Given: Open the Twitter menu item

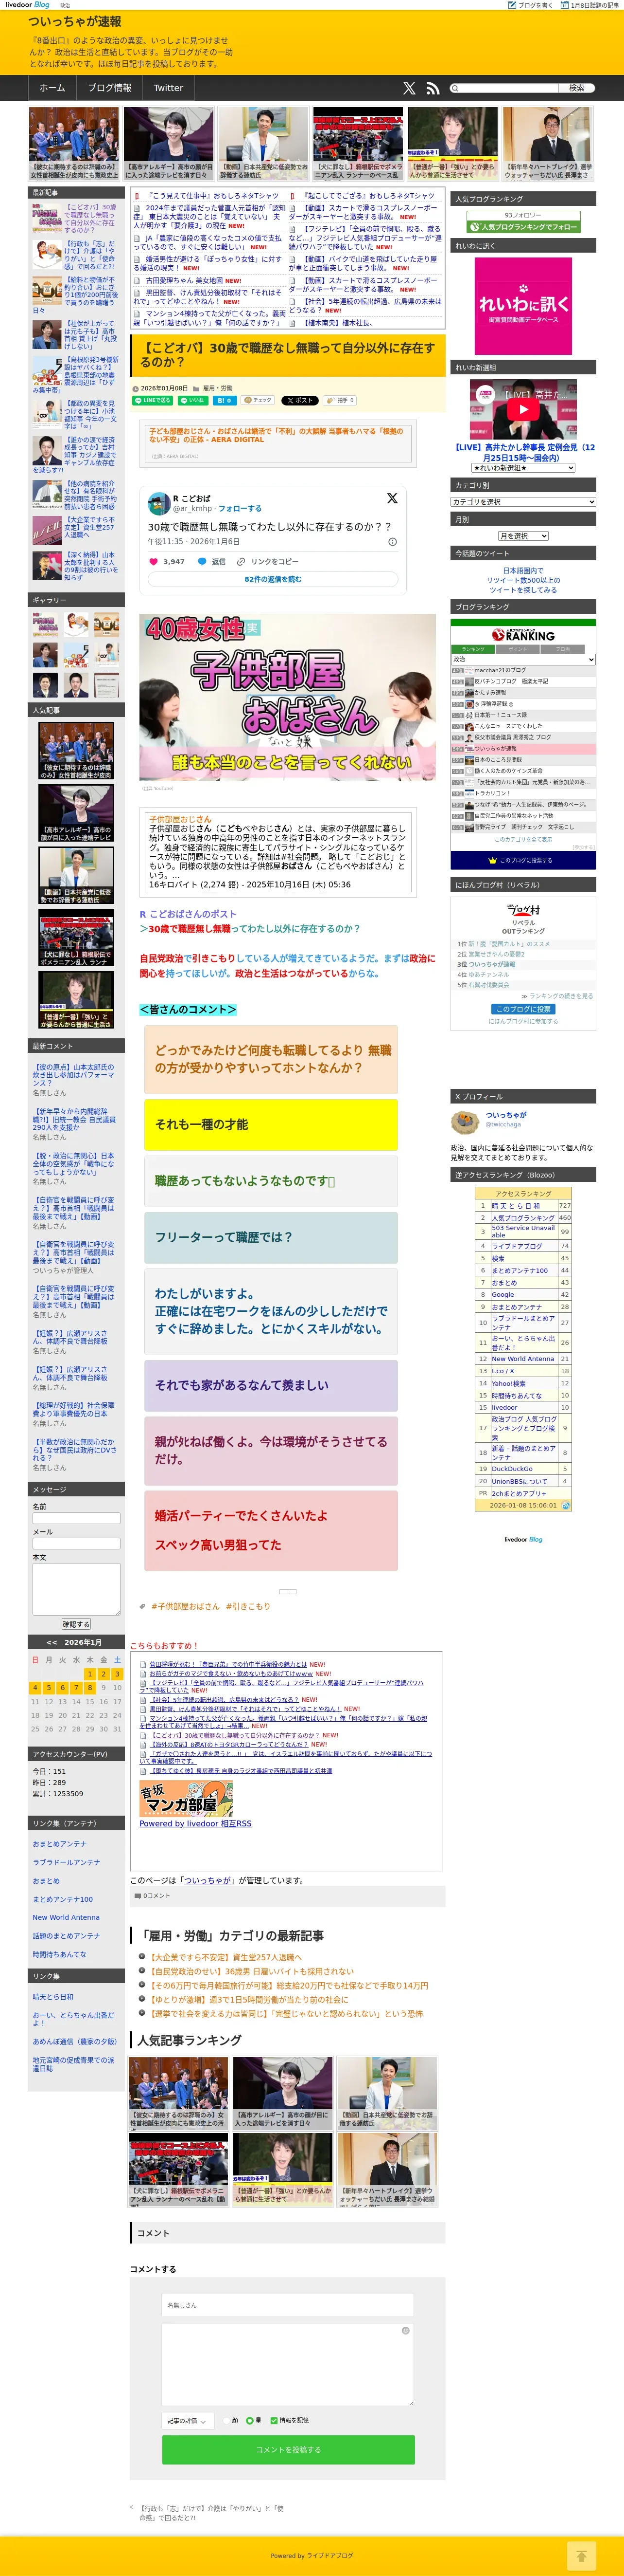Looking at the screenshot, I should [x=168, y=88].
